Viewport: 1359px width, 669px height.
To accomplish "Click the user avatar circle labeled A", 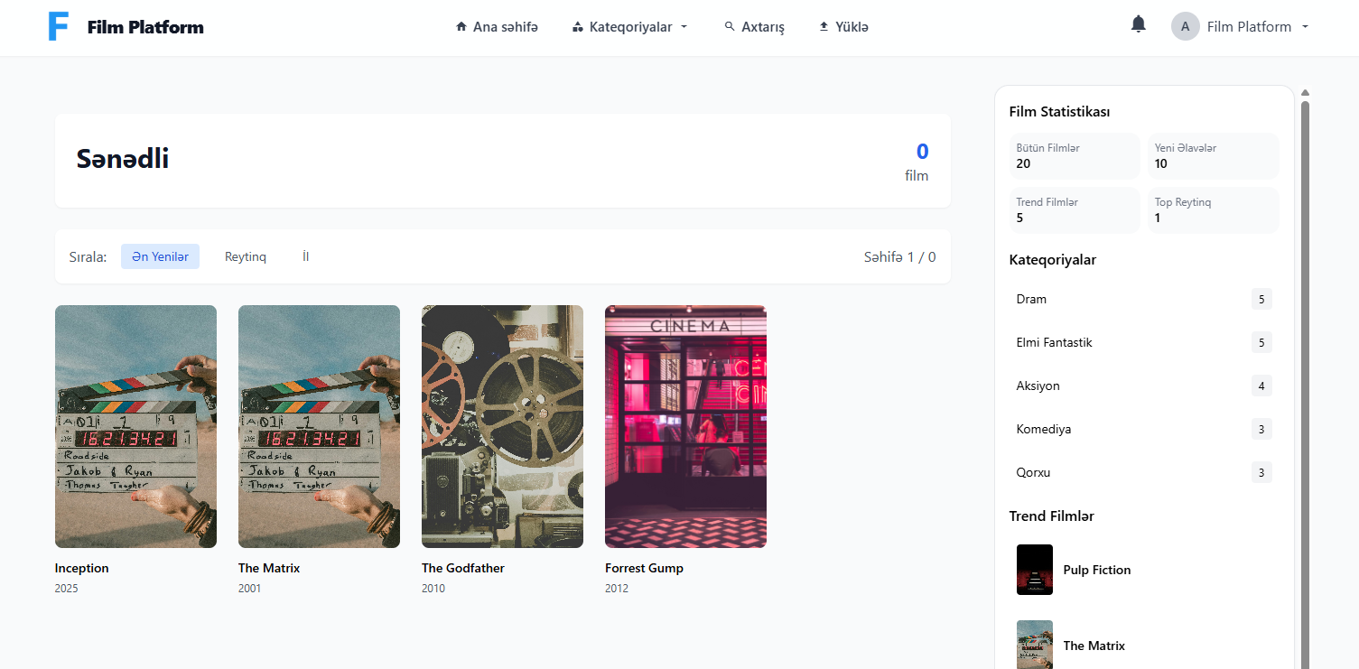I will coord(1185,27).
